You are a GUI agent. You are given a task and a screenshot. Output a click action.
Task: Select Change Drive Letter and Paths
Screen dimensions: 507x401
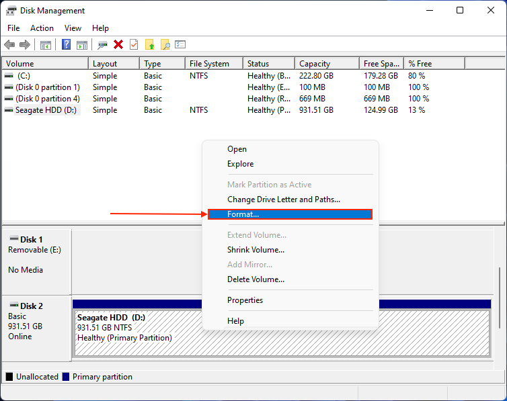290,199
